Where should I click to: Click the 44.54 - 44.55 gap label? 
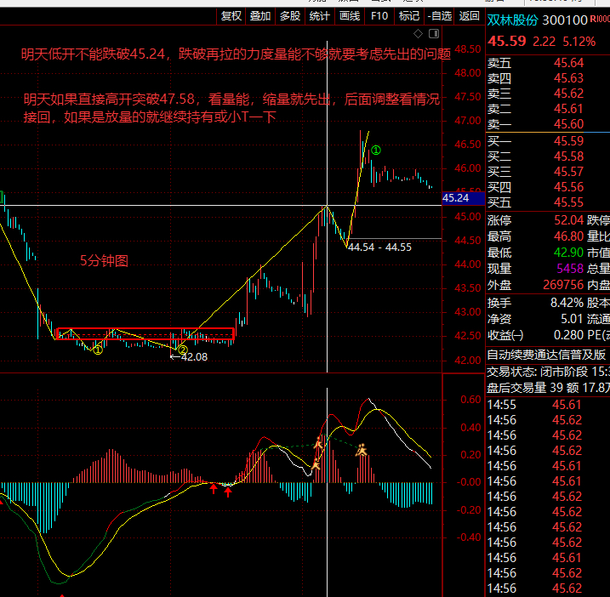[379, 247]
